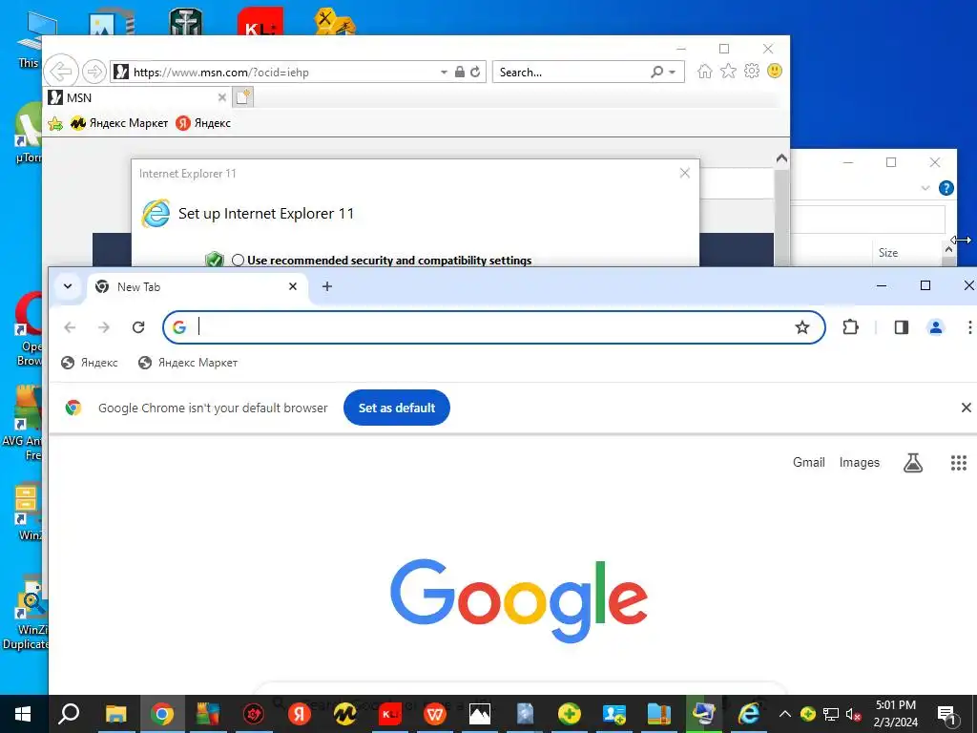Image resolution: width=977 pixels, height=733 pixels.
Task: Close the MSN tab in IE
Action: click(221, 98)
